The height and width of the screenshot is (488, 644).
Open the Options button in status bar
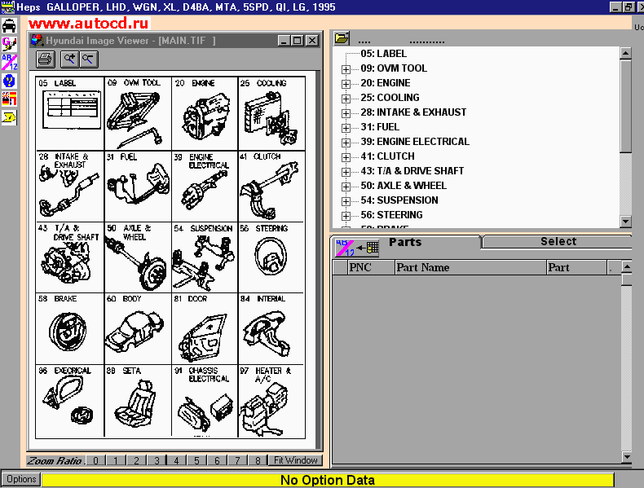(x=21, y=479)
